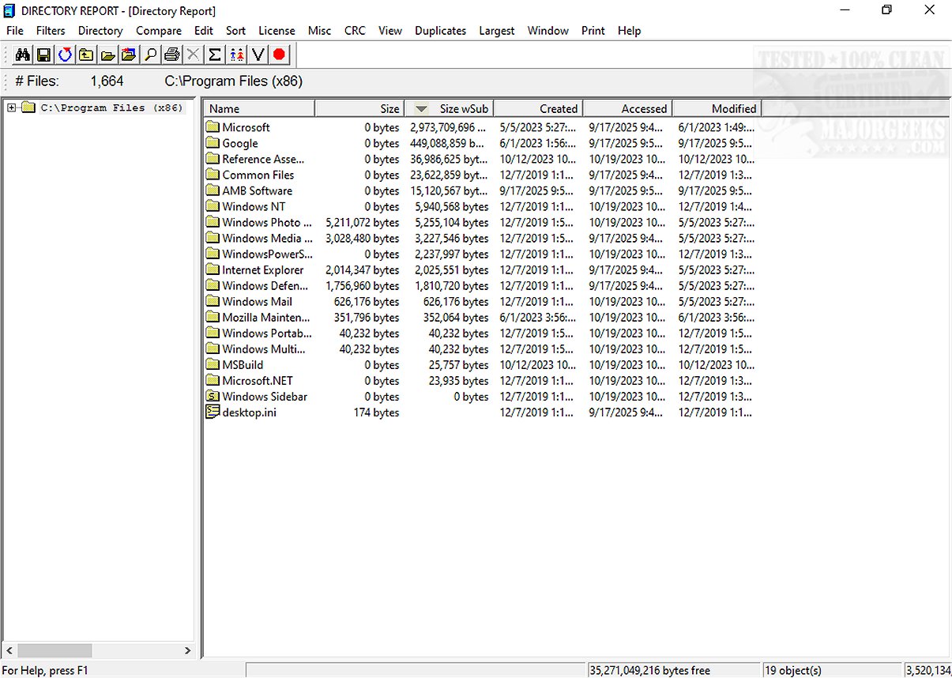The width and height of the screenshot is (952, 678).
Task: Click the circular arrow refresh icon
Action: click(65, 55)
